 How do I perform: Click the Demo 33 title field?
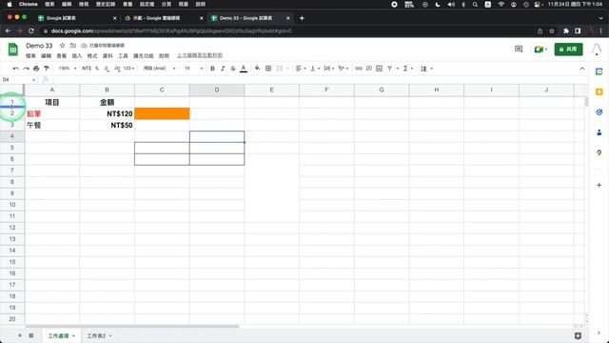[39, 46]
